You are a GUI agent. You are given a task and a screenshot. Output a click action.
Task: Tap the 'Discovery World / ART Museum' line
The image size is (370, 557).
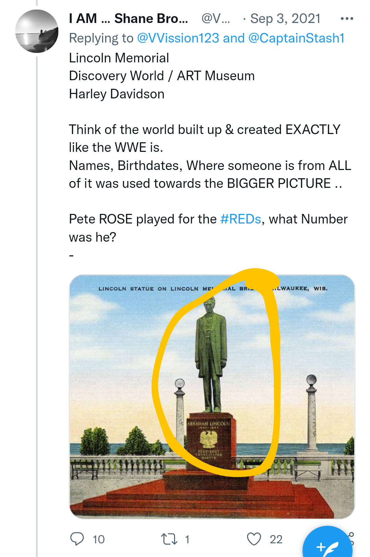[162, 76]
